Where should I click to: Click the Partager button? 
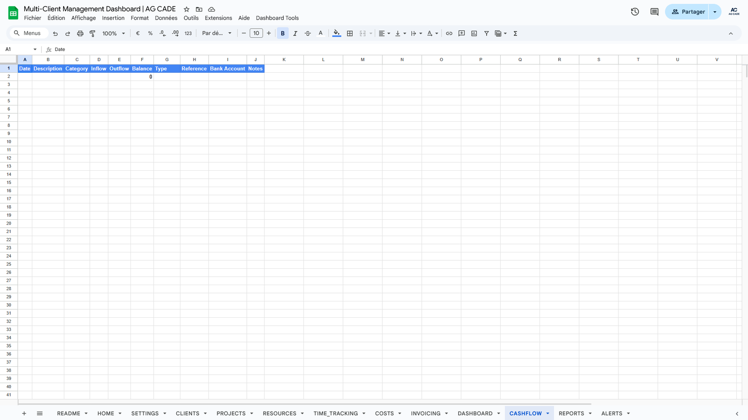click(688, 12)
